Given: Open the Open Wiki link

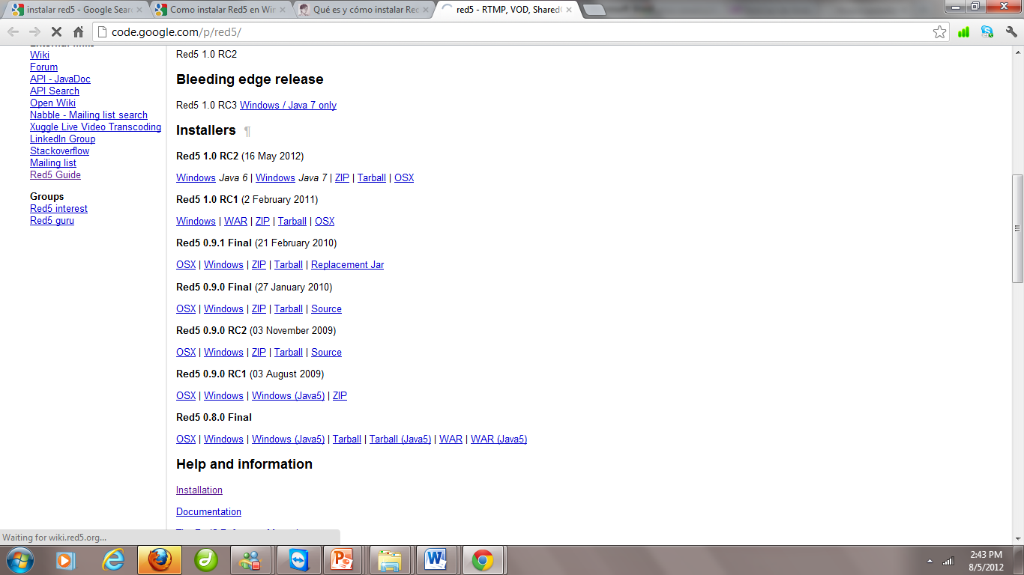Looking at the screenshot, I should (x=52, y=103).
